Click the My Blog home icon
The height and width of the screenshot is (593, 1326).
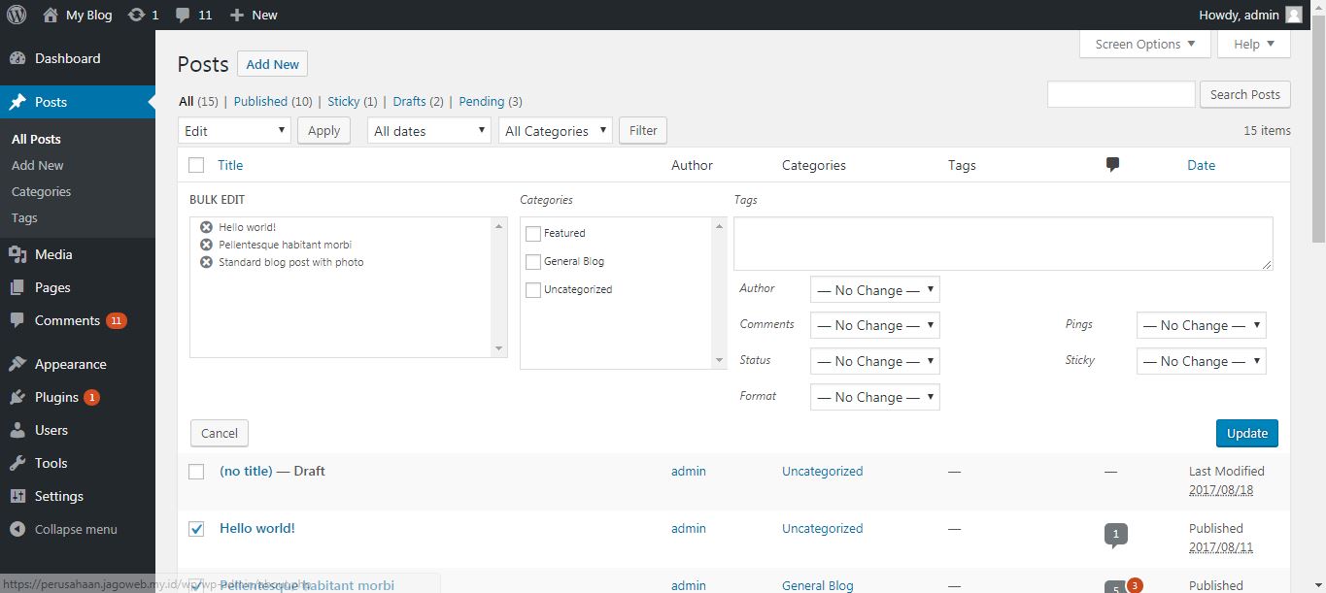click(x=51, y=15)
